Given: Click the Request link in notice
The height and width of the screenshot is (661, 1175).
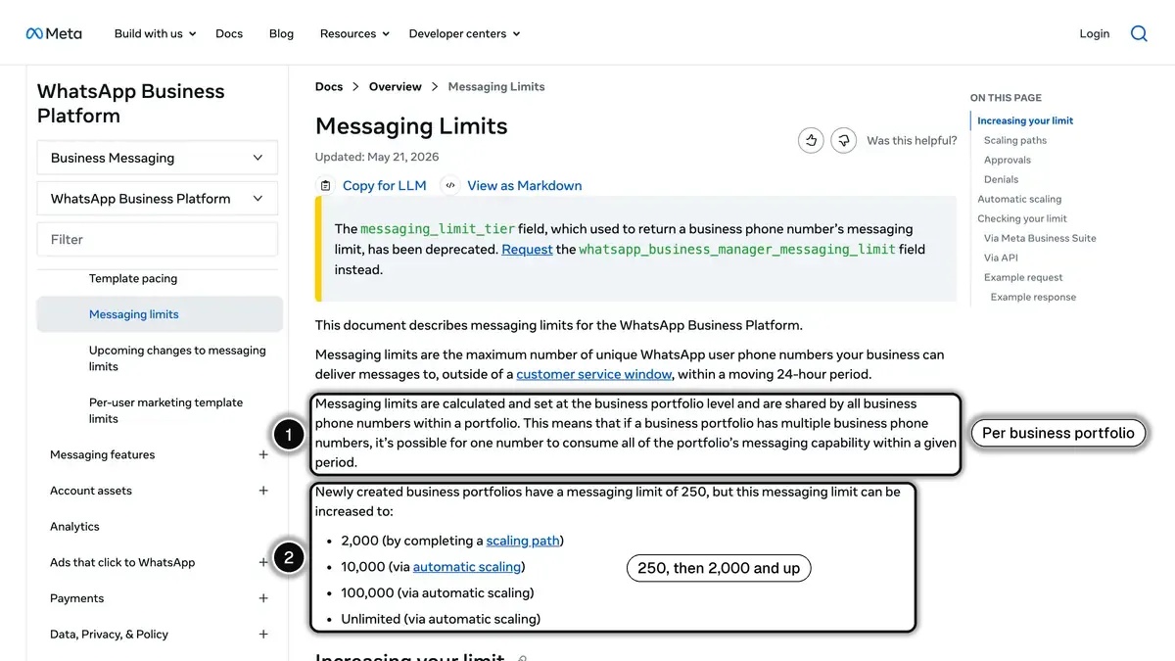Looking at the screenshot, I should click(527, 250).
